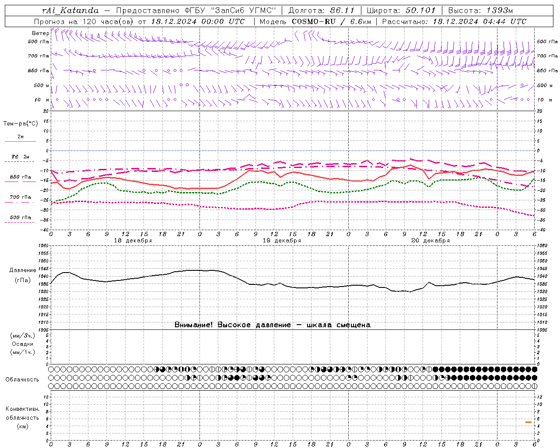560x448 pixels.
Task: Click the left 700 гПа wind level label
Action: pos(38,56)
